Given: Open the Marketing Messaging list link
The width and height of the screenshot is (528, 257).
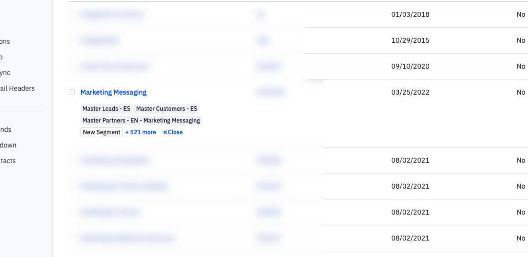Looking at the screenshot, I should click(113, 92).
